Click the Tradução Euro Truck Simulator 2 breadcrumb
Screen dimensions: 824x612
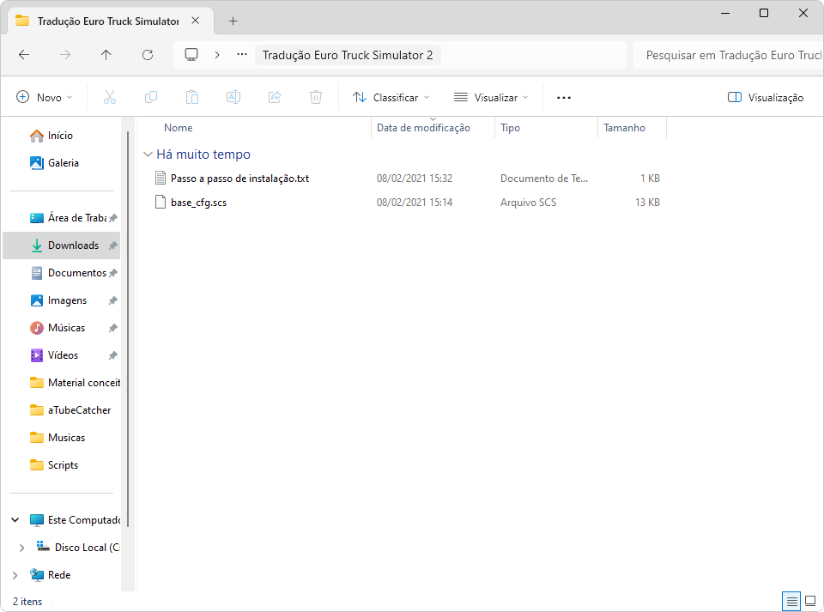tap(348, 55)
